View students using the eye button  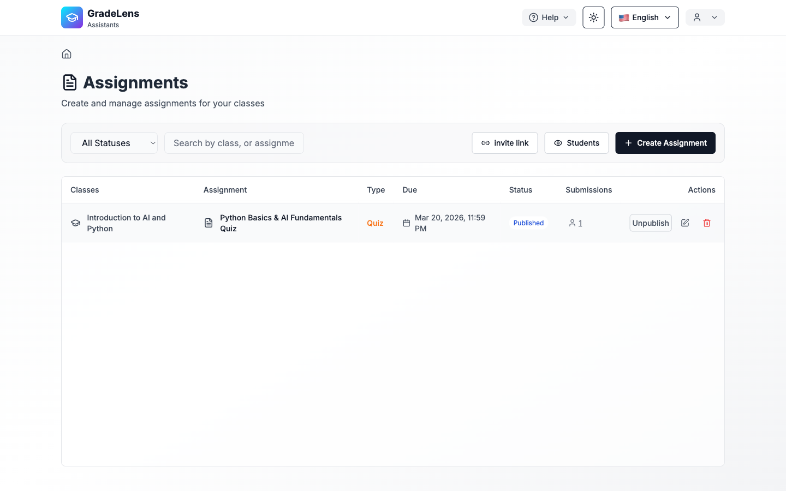pyautogui.click(x=576, y=143)
